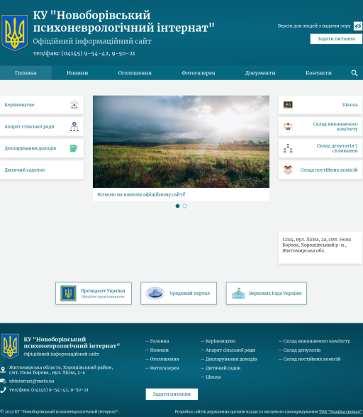Open Склад депутатів 7 скликання icon

tap(288, 148)
